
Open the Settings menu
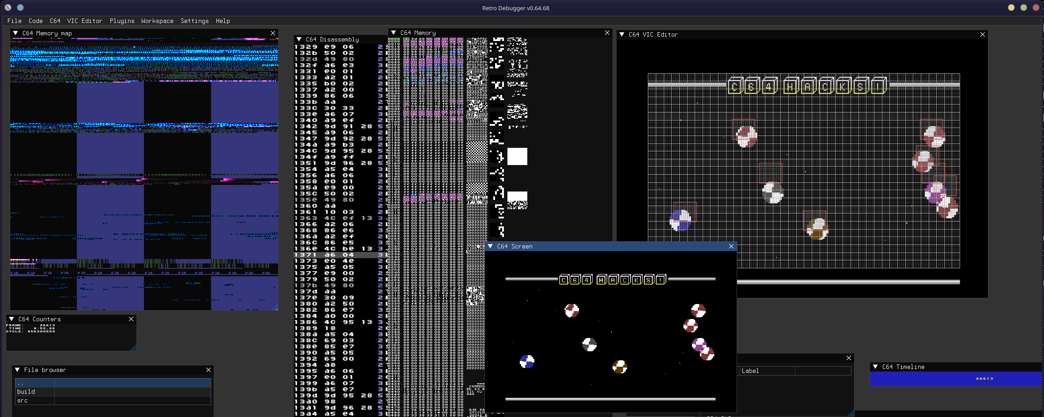coord(194,21)
